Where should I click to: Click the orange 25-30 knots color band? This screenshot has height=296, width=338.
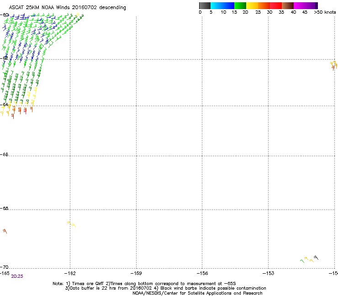pyautogui.click(x=264, y=5)
